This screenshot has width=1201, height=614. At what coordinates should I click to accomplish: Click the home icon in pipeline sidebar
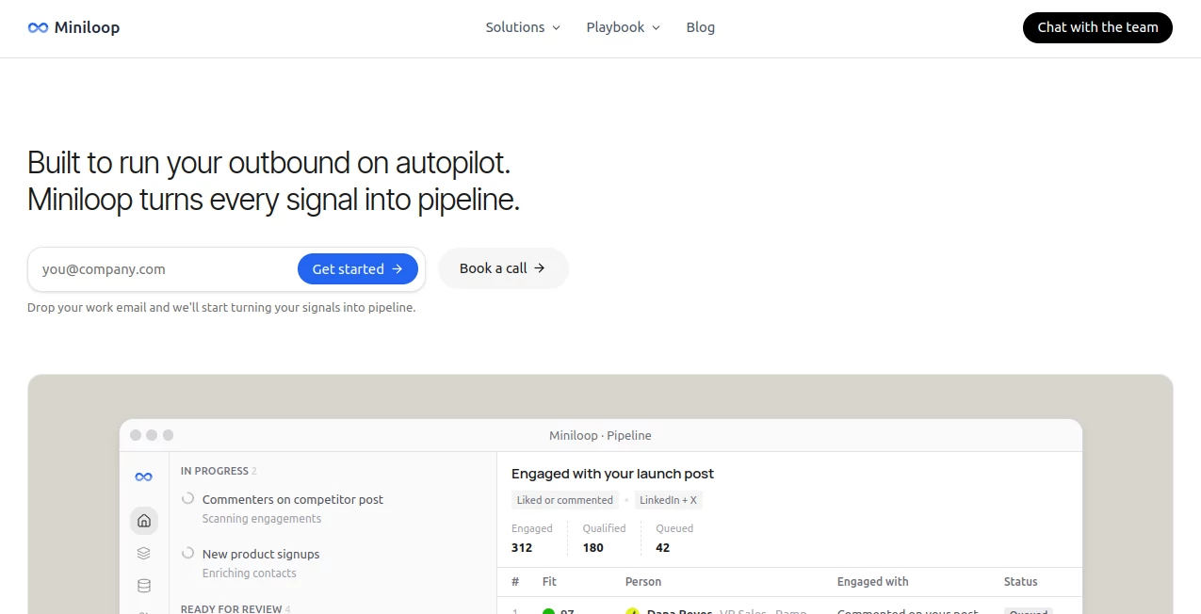click(144, 521)
